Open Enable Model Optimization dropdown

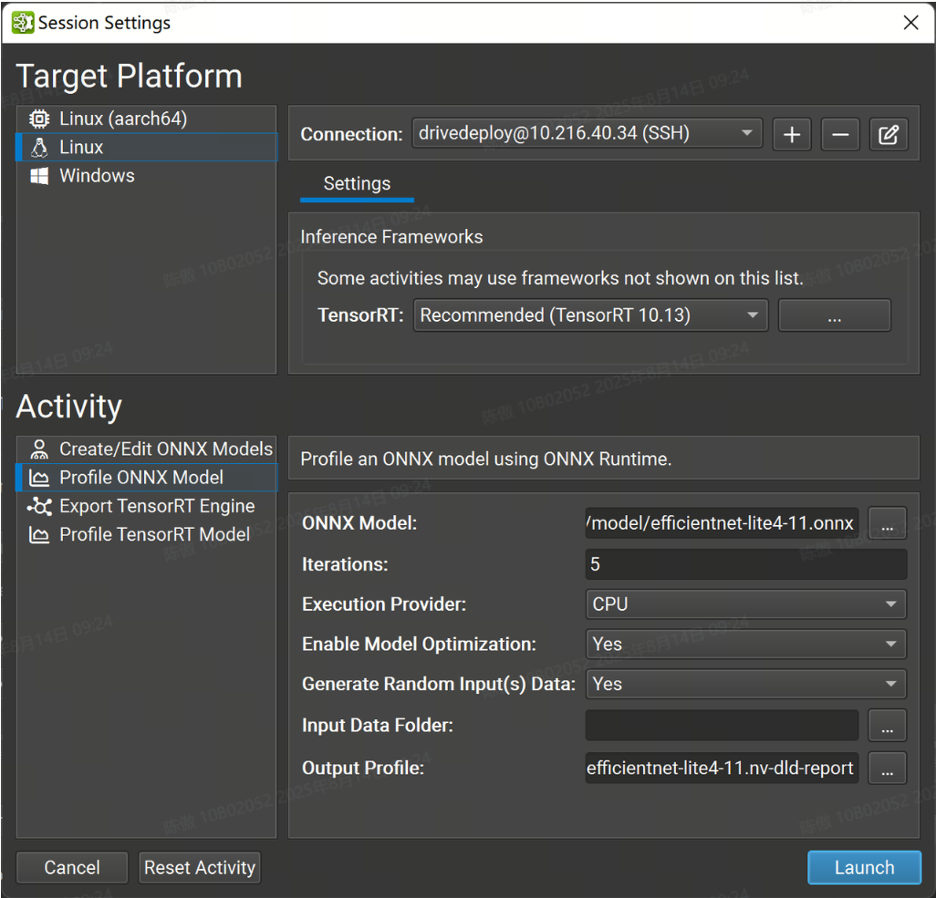click(745, 645)
